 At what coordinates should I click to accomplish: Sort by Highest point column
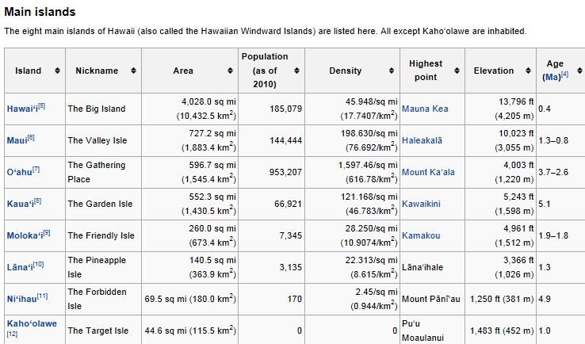[x=456, y=71]
